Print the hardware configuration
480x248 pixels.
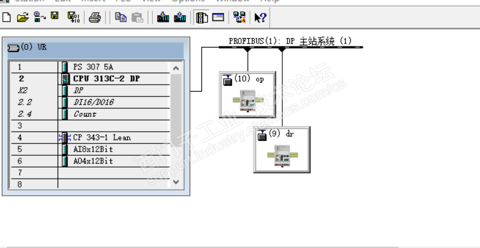click(x=95, y=17)
